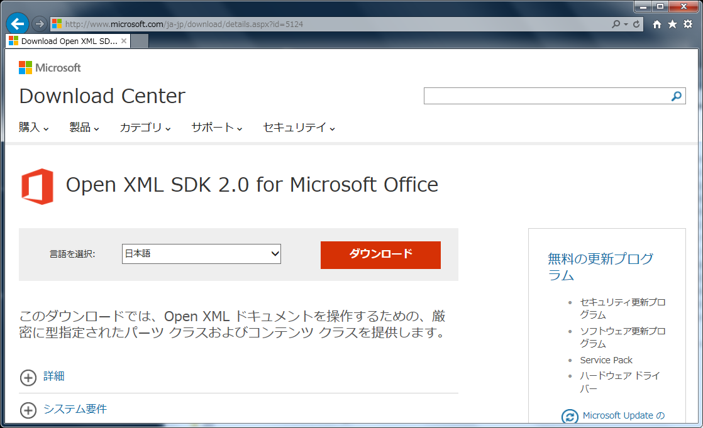The image size is (703, 428).
Task: Open the 日本語 language dropdown
Action: click(x=201, y=254)
